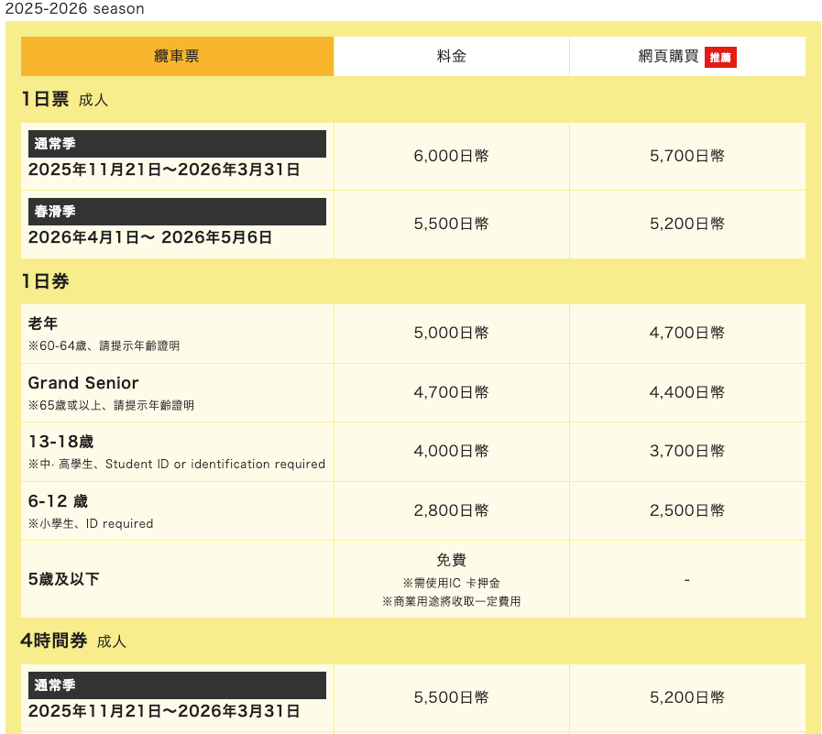Viewport: 822px width, 734px height.
Task: Select the 纜車票 header tab
Action: point(177,56)
